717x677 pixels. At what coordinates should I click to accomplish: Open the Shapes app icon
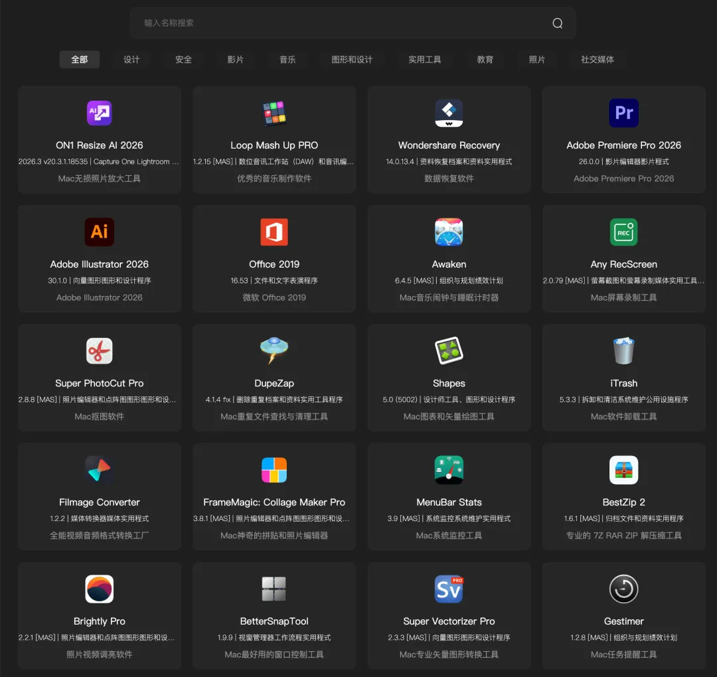449,351
